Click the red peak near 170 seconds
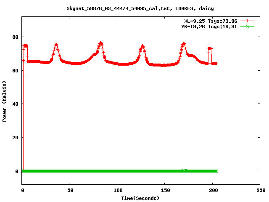This screenshot has height=202, width=269. [184, 43]
